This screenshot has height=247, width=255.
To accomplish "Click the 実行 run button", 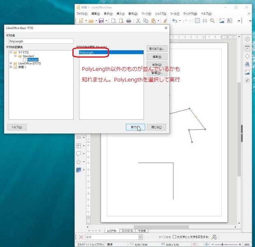I will (135, 127).
